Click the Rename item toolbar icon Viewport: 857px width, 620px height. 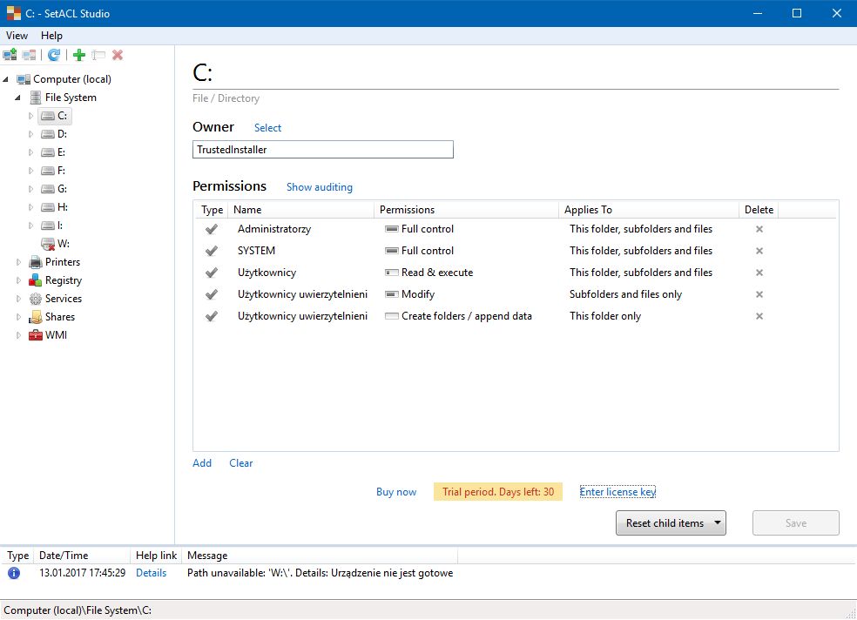[98, 54]
